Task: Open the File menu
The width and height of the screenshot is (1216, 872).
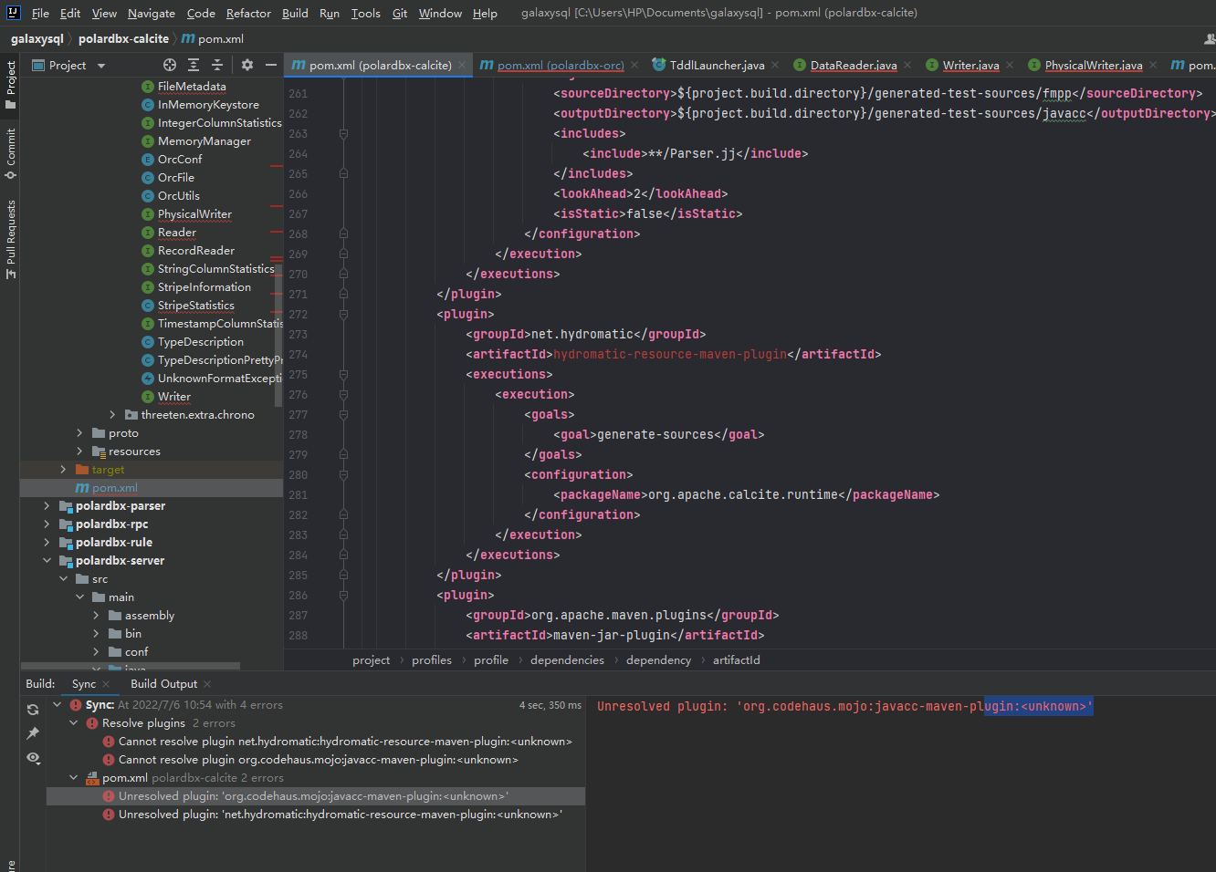Action: click(40, 13)
